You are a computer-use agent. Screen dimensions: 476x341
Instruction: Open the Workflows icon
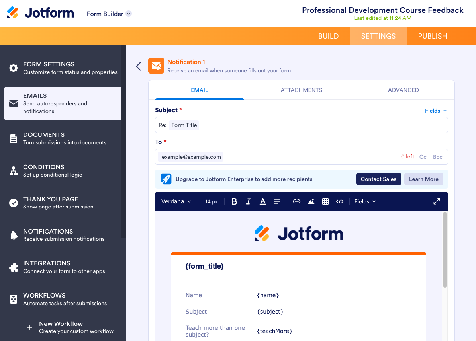(x=14, y=299)
